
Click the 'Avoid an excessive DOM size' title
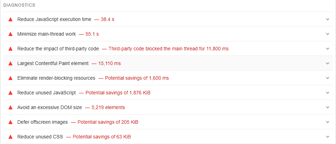coord(50,107)
